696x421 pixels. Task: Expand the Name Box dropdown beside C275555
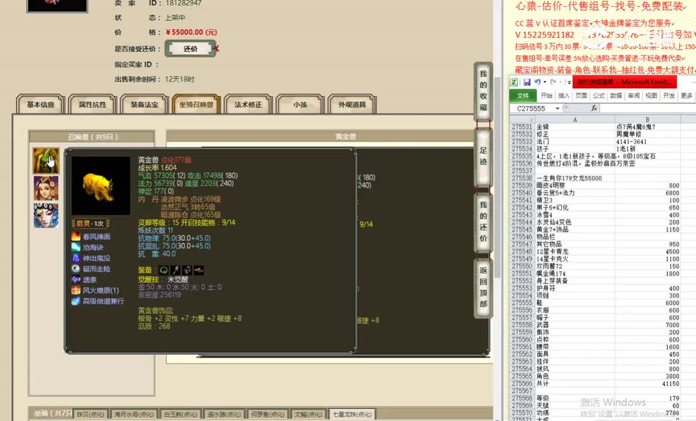tap(558, 108)
